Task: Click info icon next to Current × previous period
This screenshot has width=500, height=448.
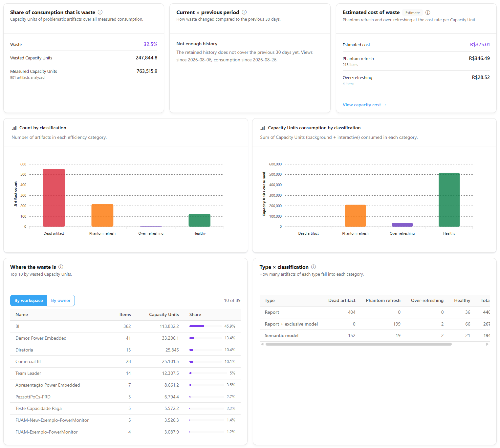Action: pos(244,12)
